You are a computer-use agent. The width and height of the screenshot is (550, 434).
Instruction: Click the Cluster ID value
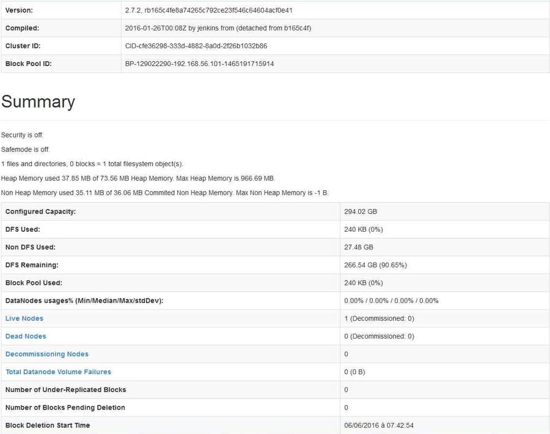point(196,46)
